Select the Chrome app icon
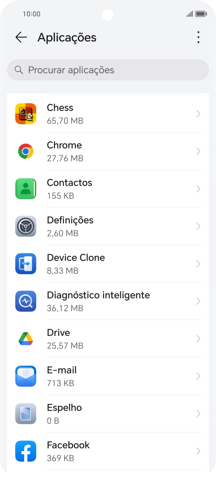216x478 pixels. 25,151
